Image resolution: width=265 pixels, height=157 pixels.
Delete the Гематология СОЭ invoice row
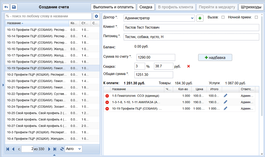(107, 96)
